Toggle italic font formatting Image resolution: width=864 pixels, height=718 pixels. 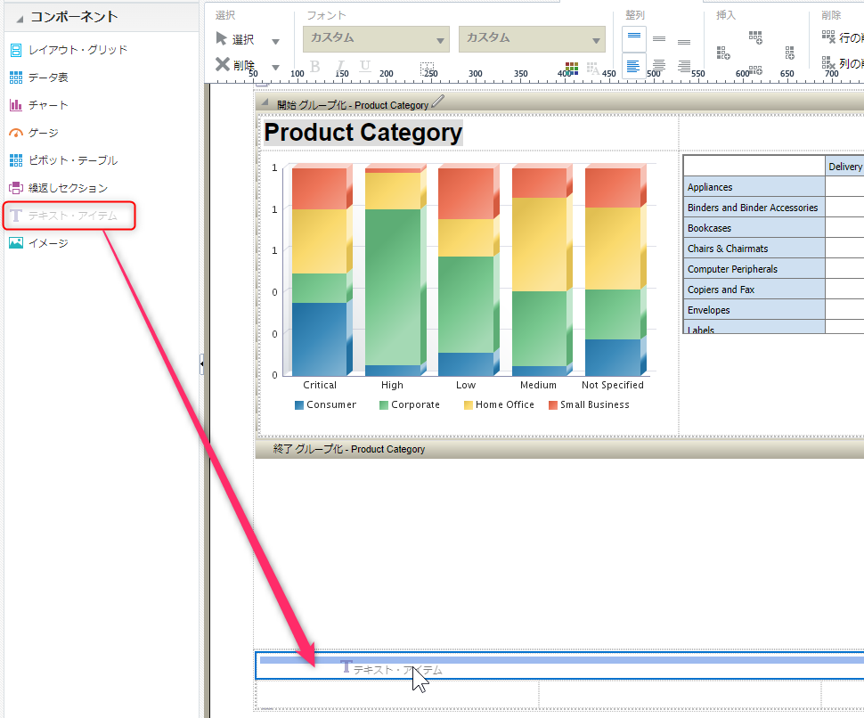[x=340, y=67]
